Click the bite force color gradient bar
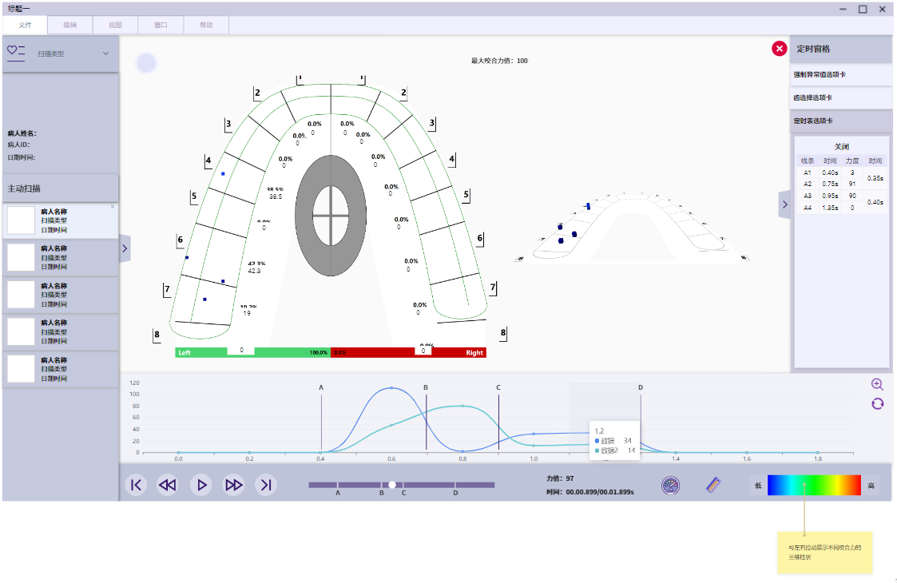The height and width of the screenshot is (583, 897). (x=813, y=485)
